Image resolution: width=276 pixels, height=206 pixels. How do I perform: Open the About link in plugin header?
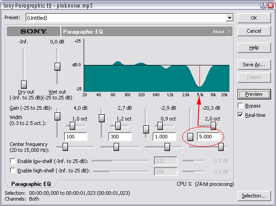click(218, 32)
